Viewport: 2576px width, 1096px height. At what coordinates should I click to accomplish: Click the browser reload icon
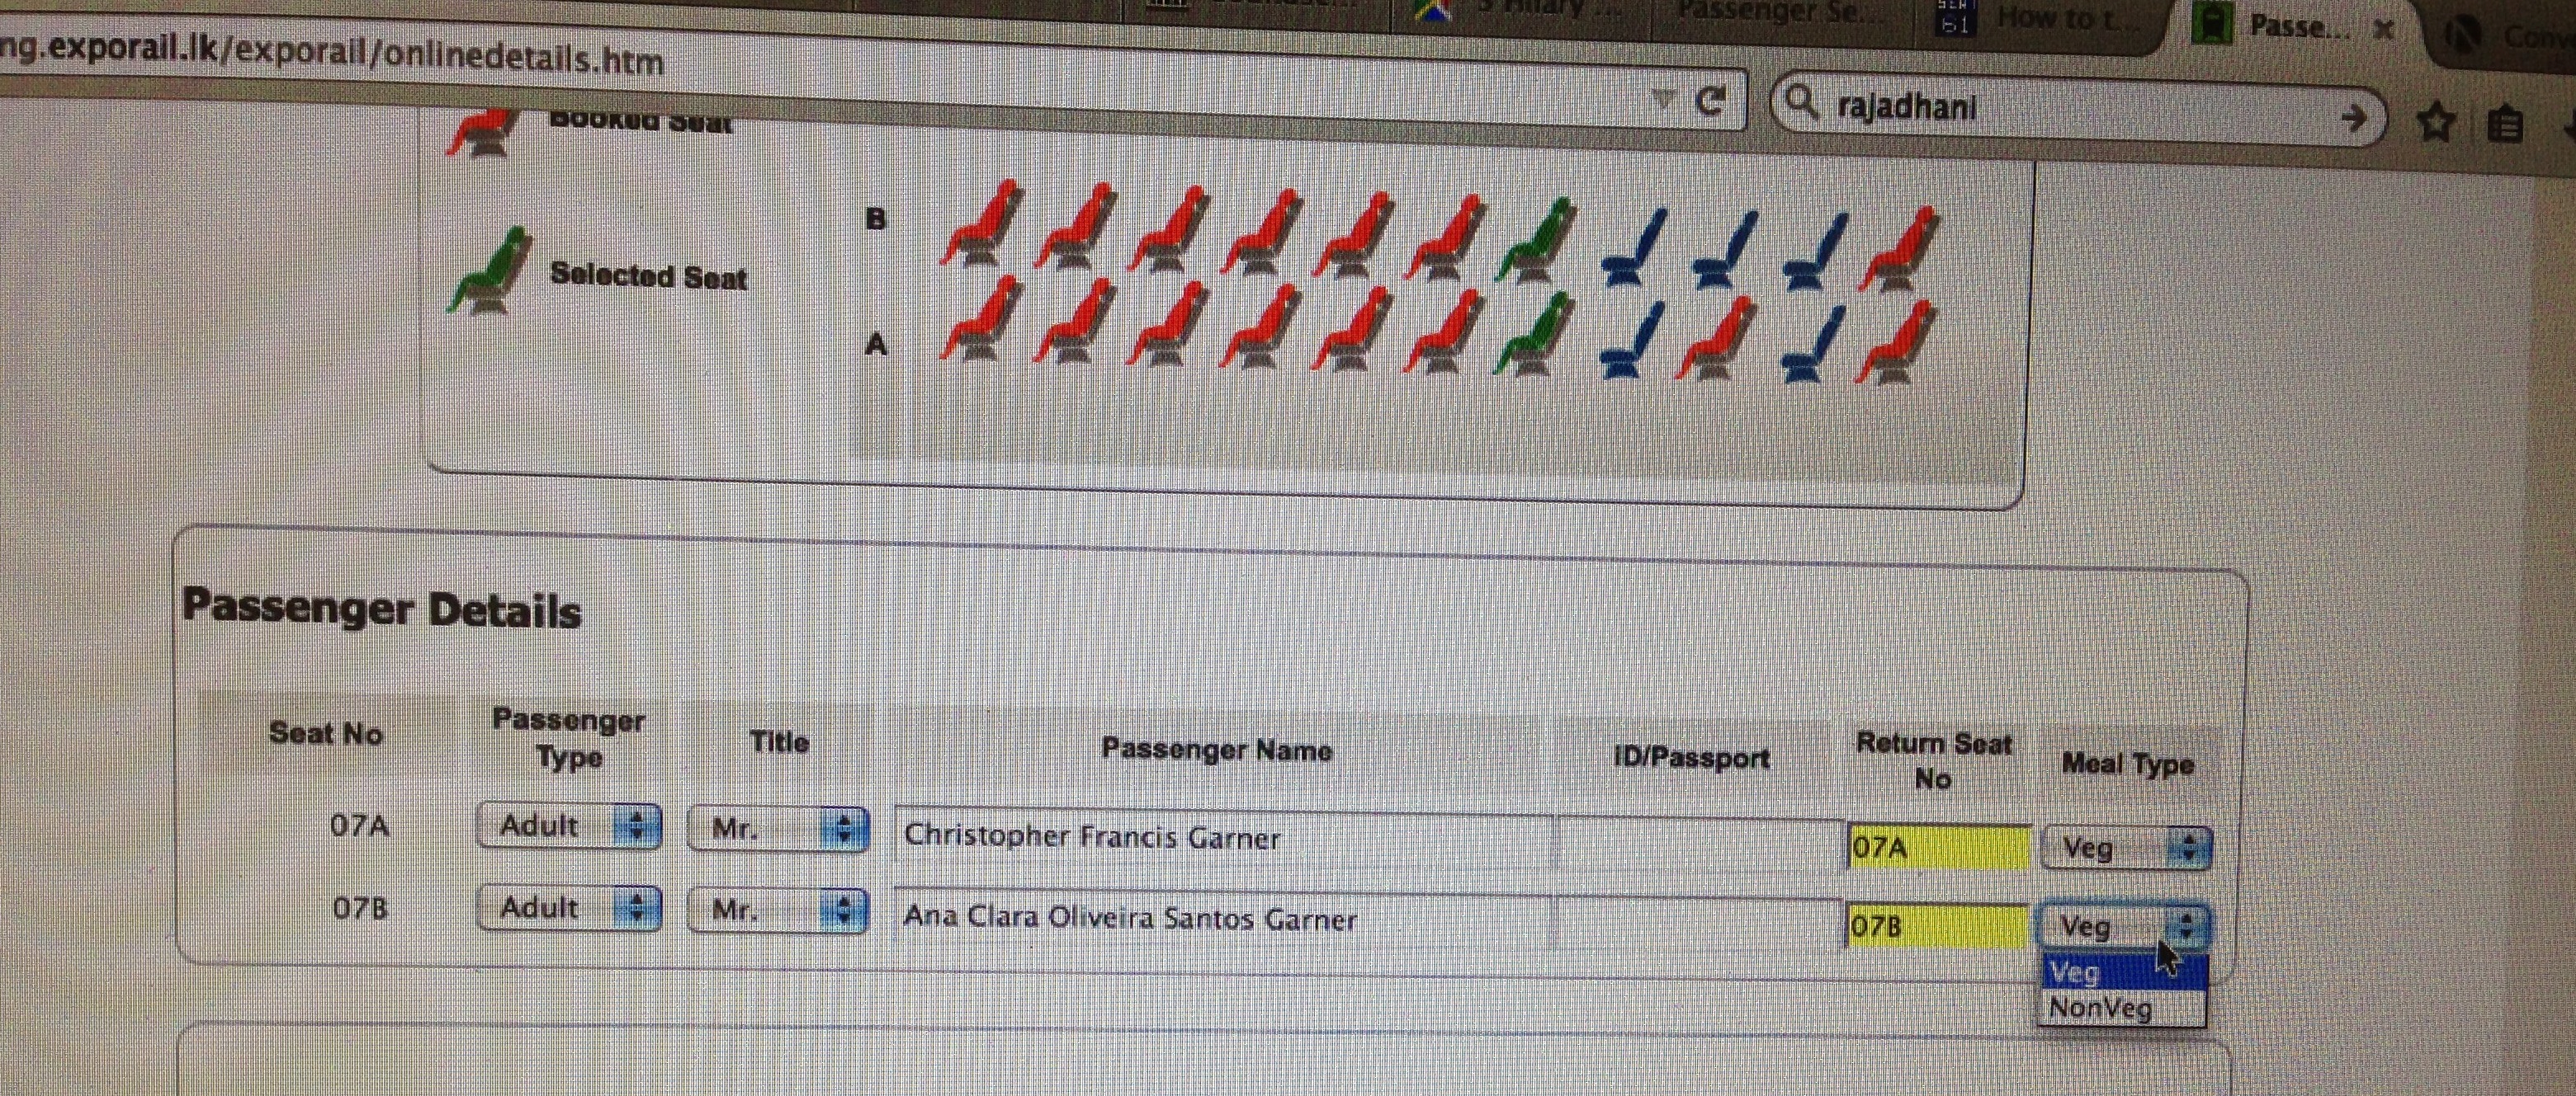[x=1711, y=100]
